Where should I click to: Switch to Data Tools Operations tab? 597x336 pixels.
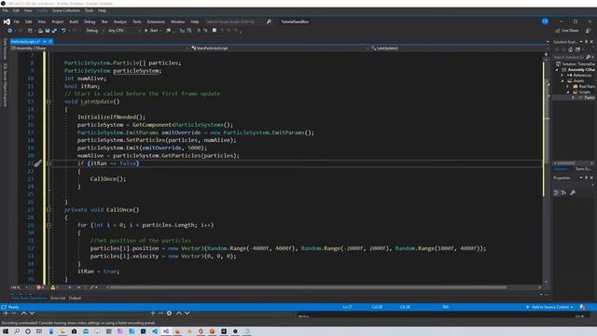[x=29, y=298]
